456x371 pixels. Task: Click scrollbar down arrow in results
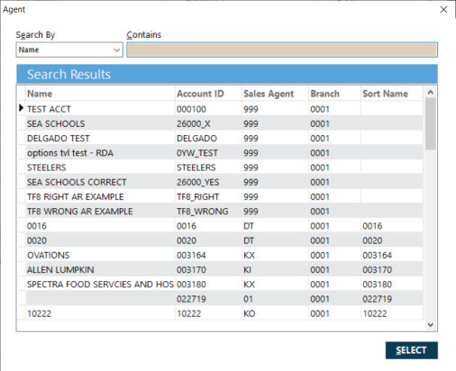pos(431,325)
